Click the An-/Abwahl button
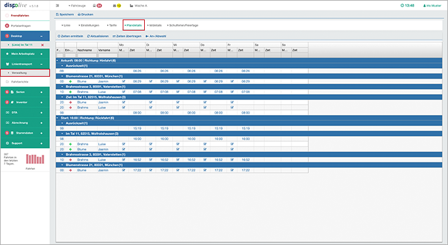448x245 pixels. click(156, 36)
